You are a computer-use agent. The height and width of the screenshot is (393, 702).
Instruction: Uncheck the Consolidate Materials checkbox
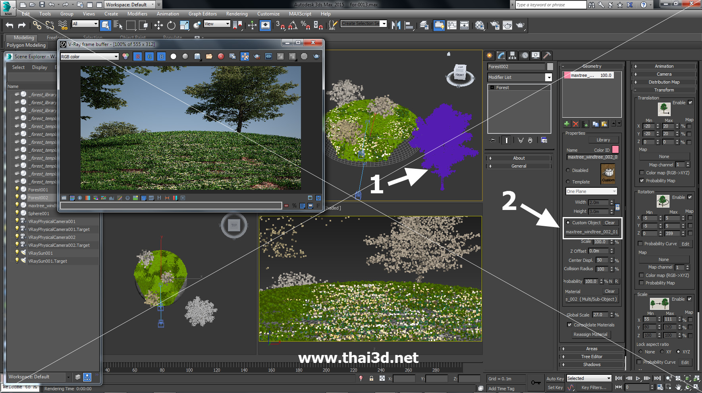569,325
